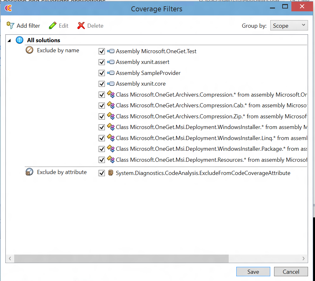The image size is (315, 281).
Task: Uncheck the Assembly xunit.assert filter
Action: (102, 62)
